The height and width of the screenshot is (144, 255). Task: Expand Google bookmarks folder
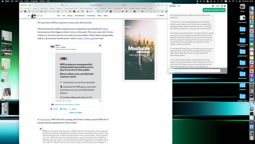point(52,8)
